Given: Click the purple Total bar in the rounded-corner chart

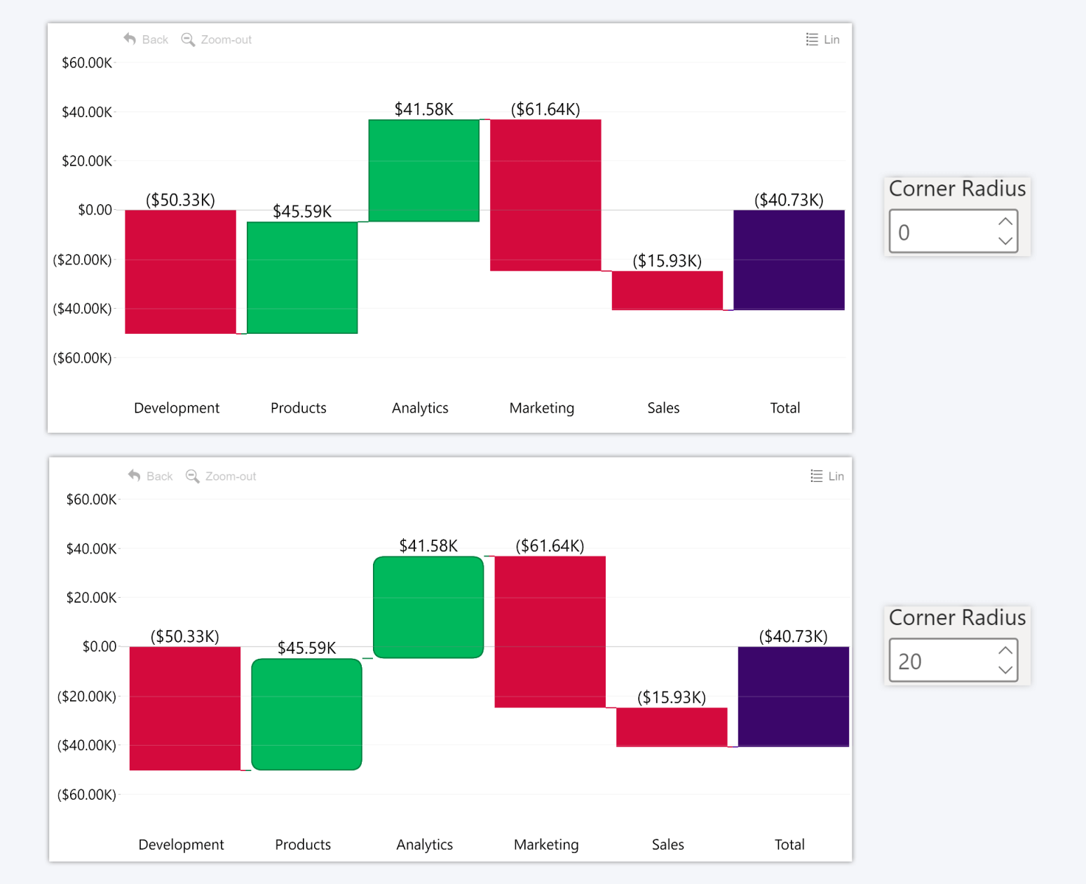Looking at the screenshot, I should coord(793,696).
